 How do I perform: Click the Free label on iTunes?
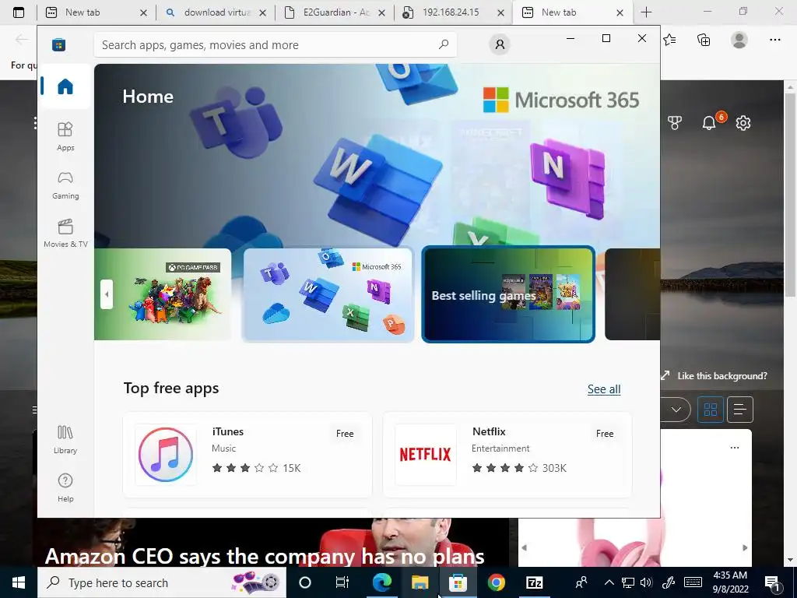345,434
